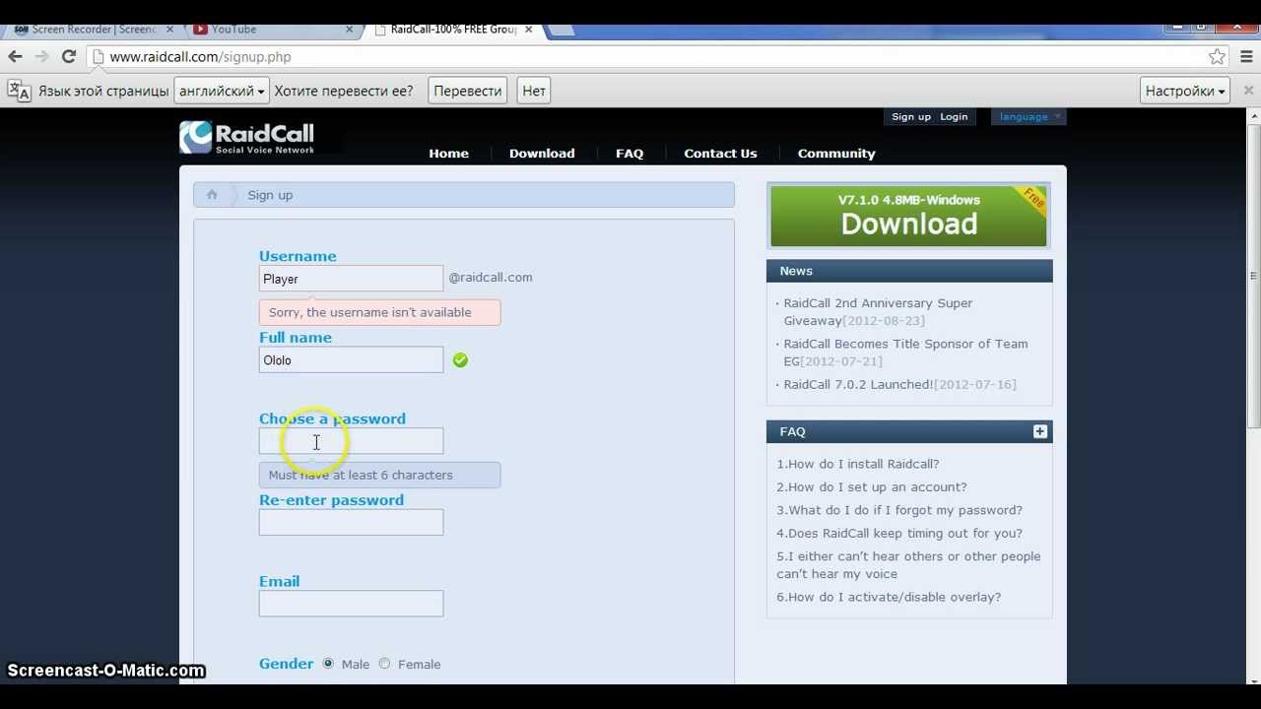Open RaidCall Becomes Title Sponsor news

coord(905,353)
